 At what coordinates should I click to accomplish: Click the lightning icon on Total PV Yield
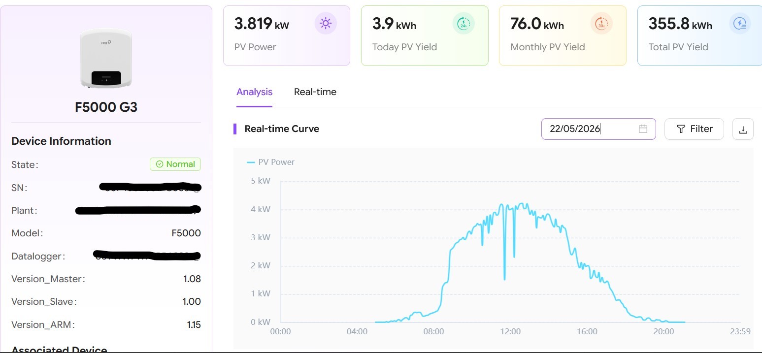pos(740,24)
